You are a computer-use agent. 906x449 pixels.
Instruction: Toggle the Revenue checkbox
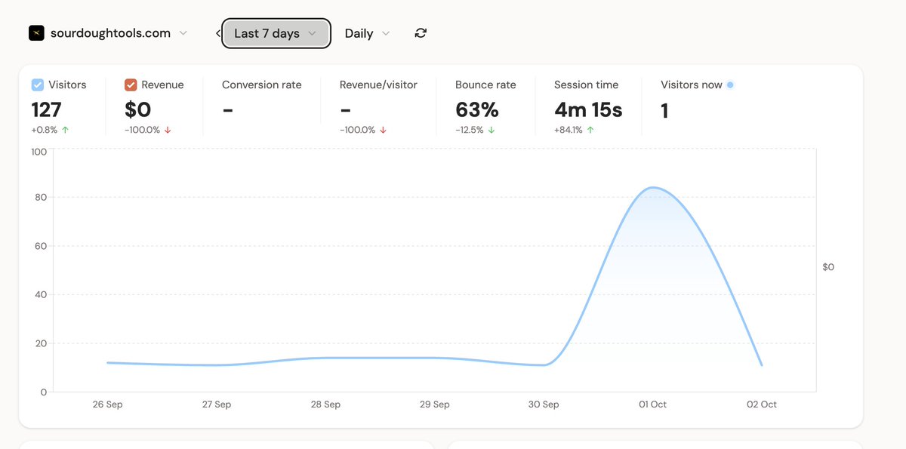point(130,85)
